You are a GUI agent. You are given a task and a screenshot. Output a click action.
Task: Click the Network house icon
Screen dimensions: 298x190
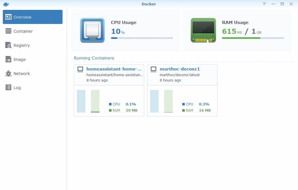[x=8, y=73]
